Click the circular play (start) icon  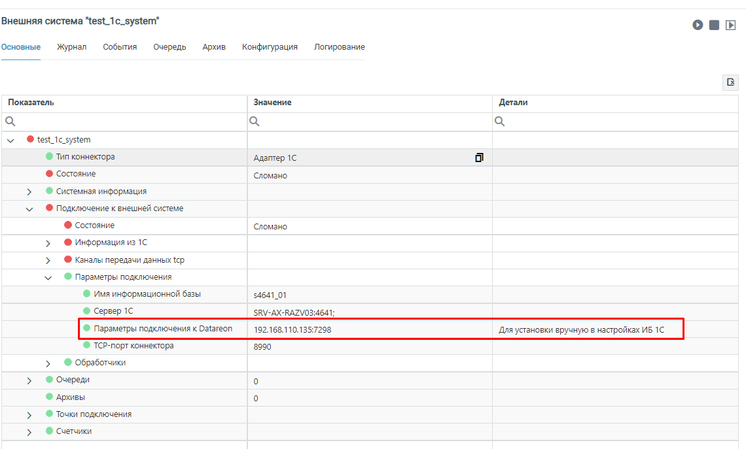pyautogui.click(x=698, y=25)
